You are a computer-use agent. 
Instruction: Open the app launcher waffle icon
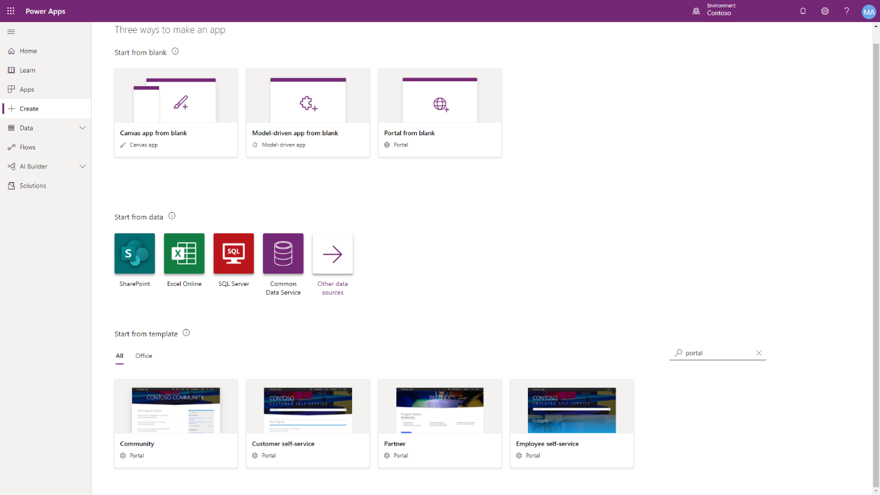11,11
